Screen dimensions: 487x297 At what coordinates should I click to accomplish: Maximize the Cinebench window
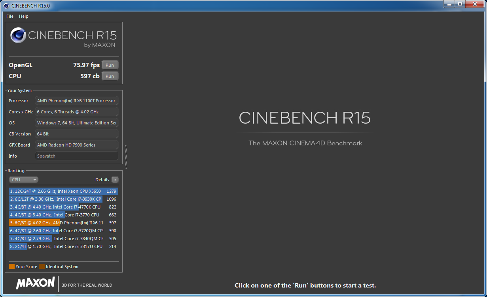pos(460,4)
